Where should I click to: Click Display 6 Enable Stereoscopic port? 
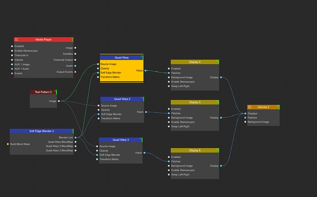tap(169, 170)
